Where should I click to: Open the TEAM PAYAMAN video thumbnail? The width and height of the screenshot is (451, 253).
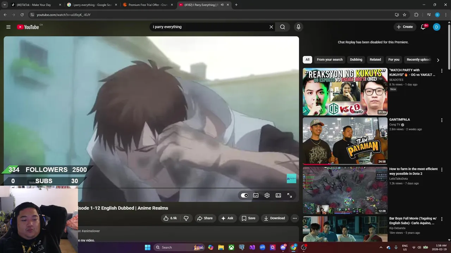tap(345, 141)
